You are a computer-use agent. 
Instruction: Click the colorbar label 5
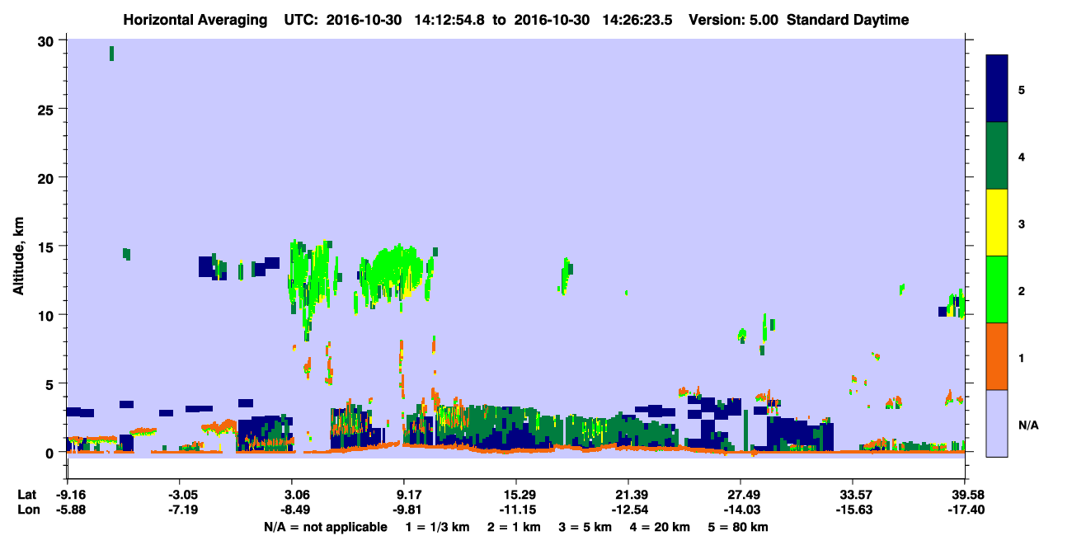[1021, 89]
